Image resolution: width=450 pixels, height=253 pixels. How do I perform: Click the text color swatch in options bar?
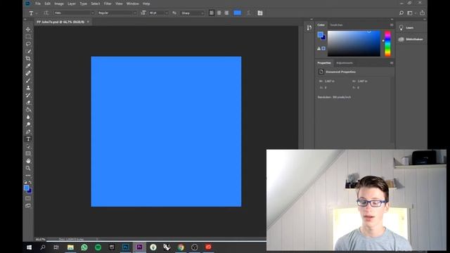point(238,13)
